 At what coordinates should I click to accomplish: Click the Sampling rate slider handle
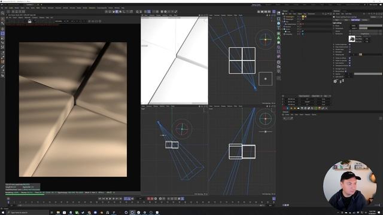[x=360, y=54]
